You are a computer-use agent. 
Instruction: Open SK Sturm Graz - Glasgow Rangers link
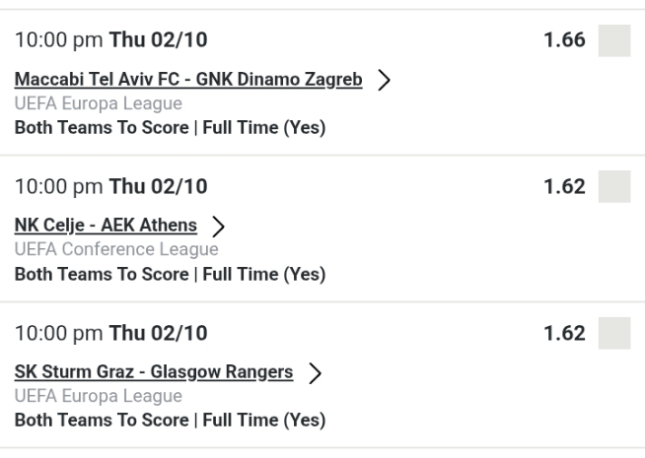coord(153,372)
